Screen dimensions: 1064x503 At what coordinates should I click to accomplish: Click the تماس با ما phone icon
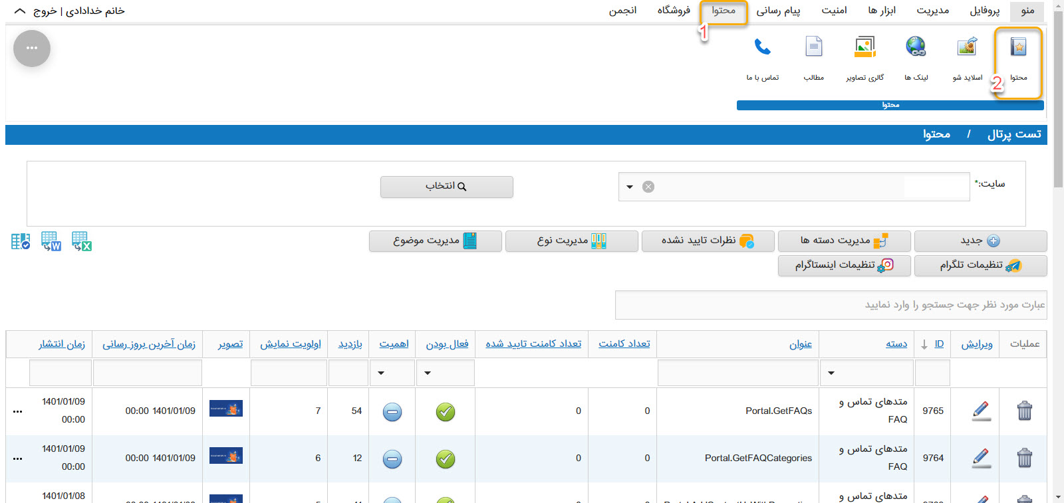pos(762,47)
